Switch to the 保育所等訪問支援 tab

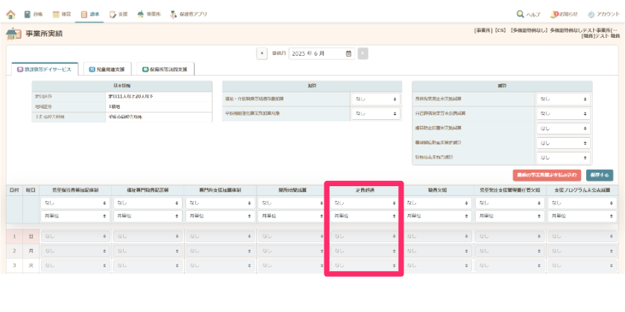pos(166,69)
